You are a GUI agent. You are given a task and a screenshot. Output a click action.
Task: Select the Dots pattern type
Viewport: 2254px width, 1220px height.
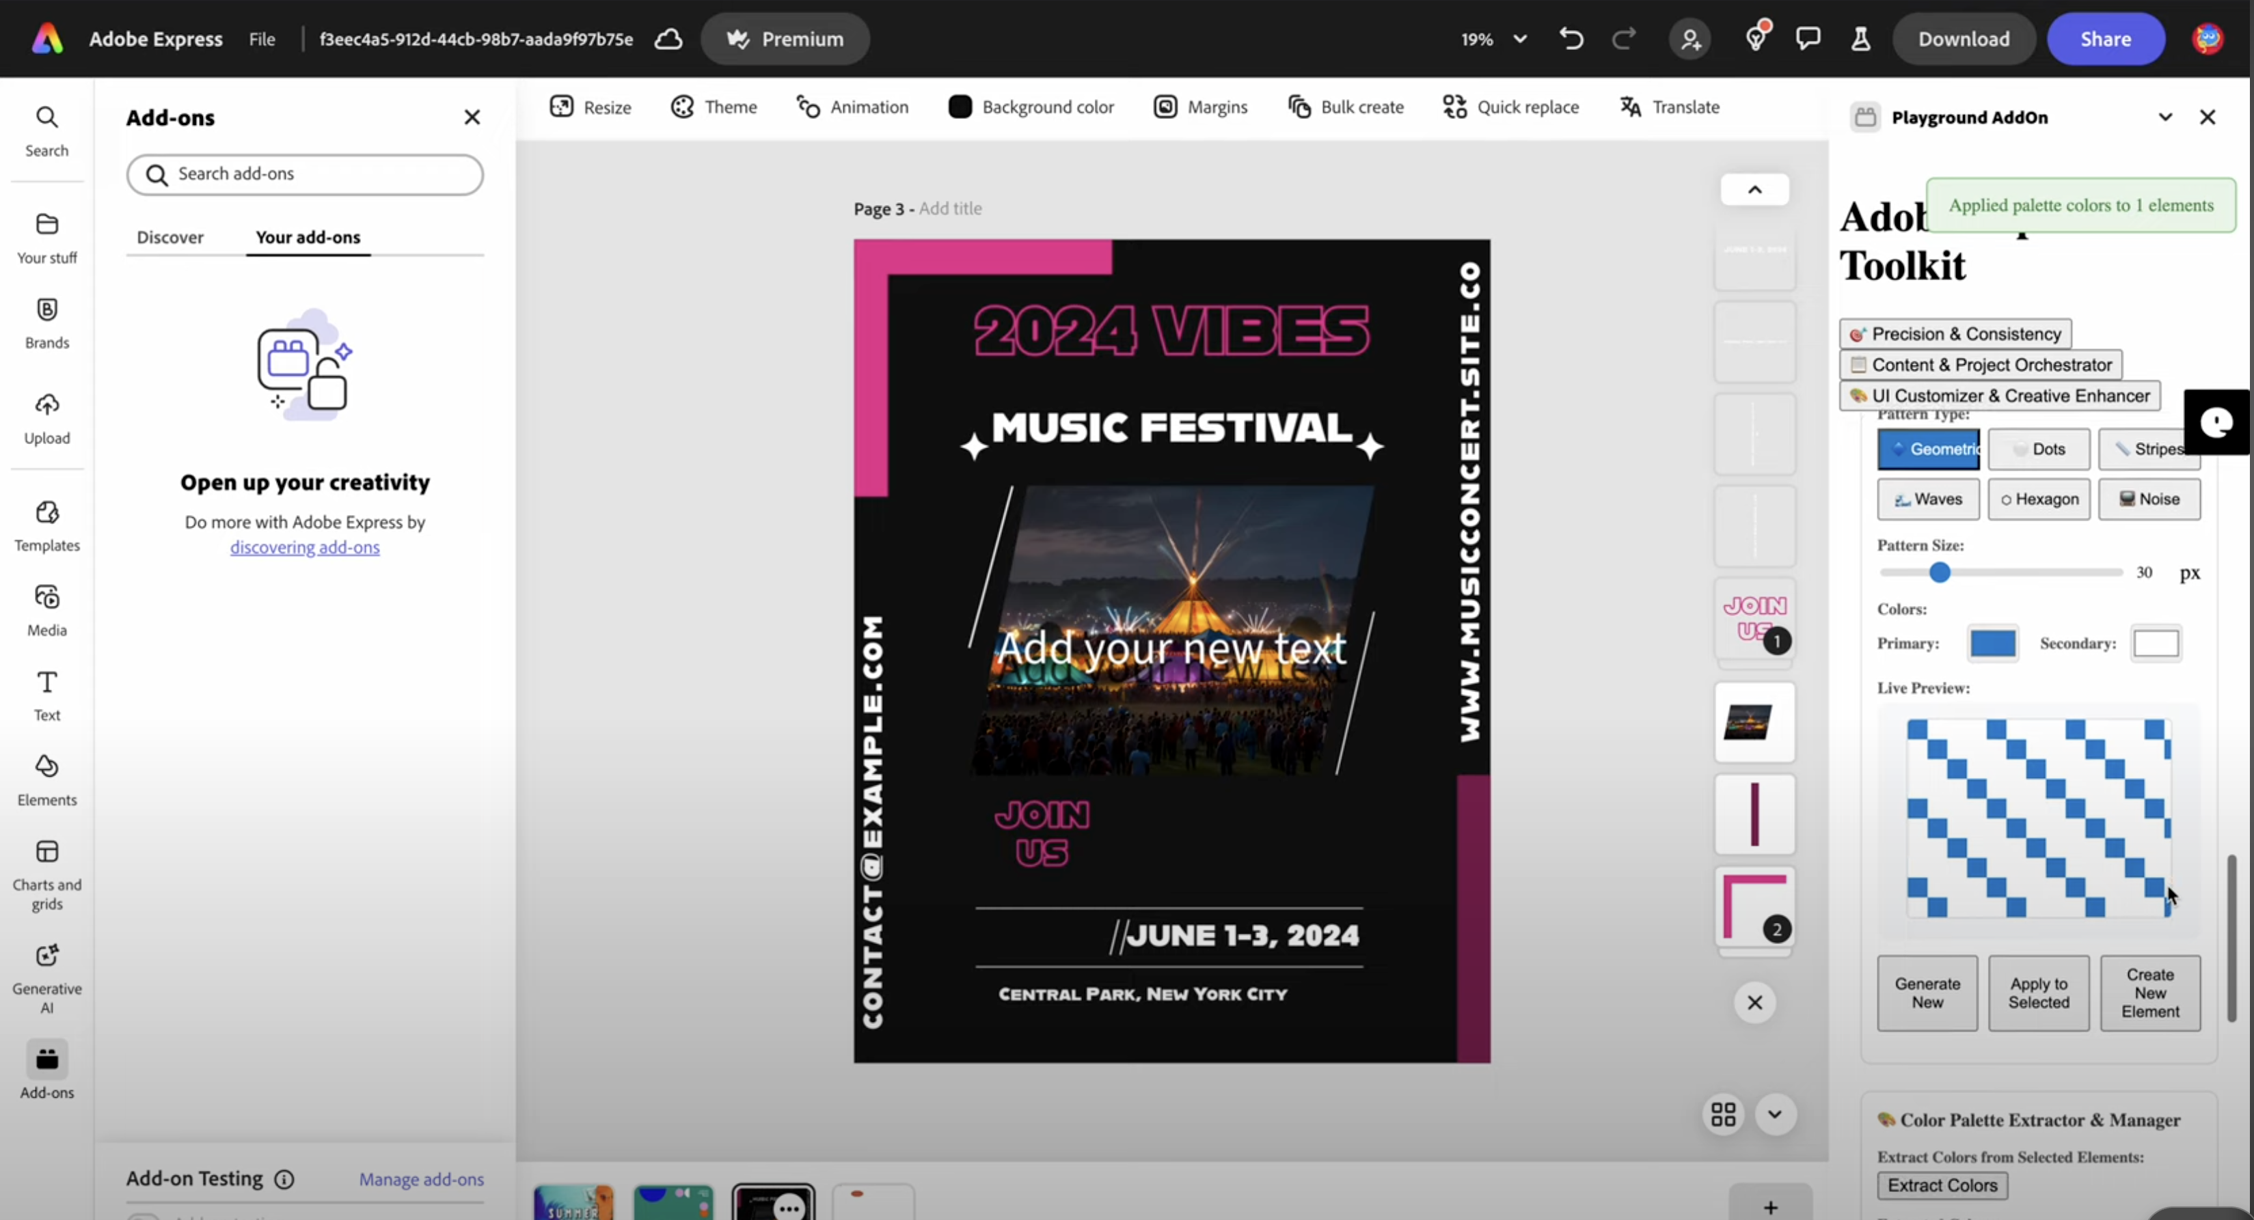click(2038, 449)
